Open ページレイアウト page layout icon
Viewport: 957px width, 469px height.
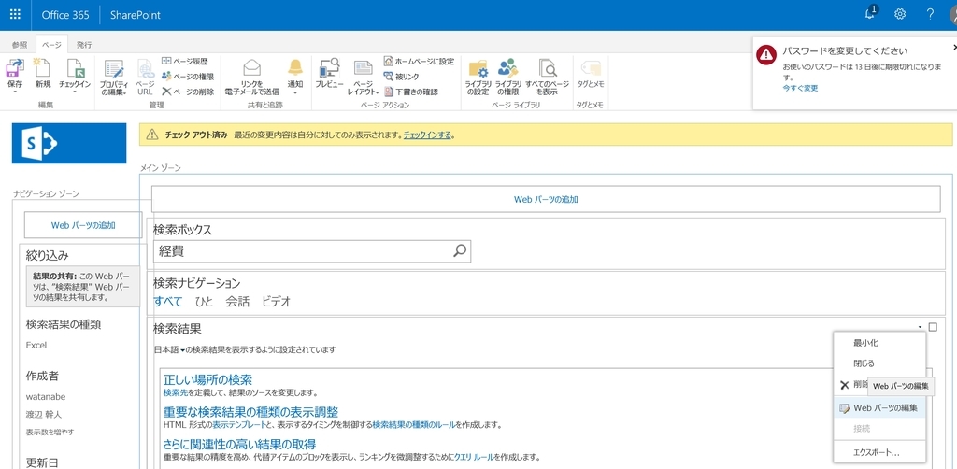coord(364,68)
